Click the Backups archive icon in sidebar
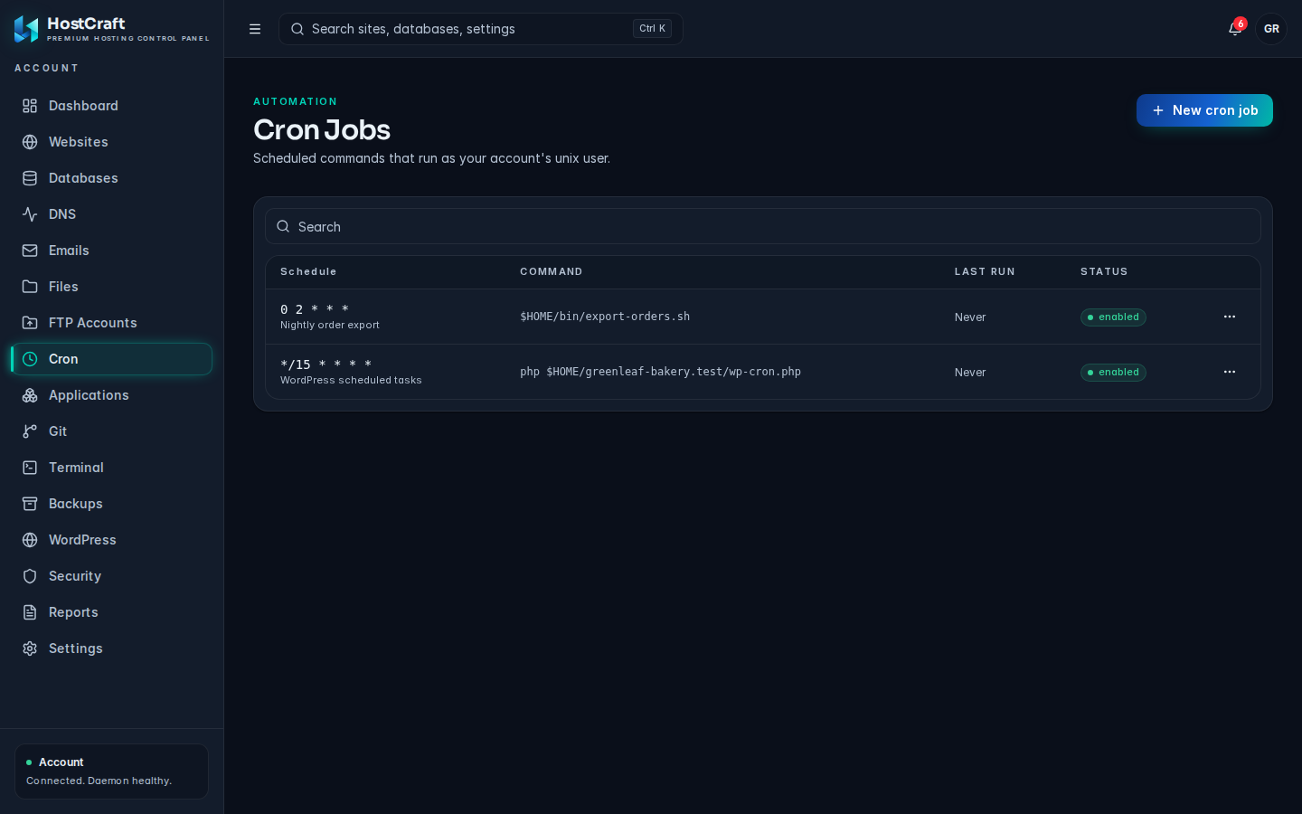This screenshot has width=1302, height=814. pyautogui.click(x=30, y=504)
